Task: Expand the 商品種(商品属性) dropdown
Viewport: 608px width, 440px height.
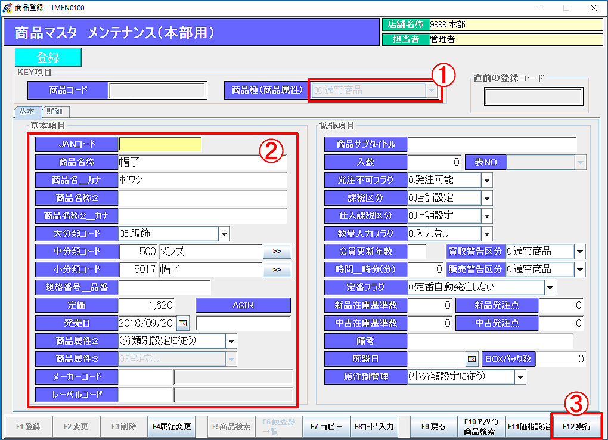Action: [431, 91]
